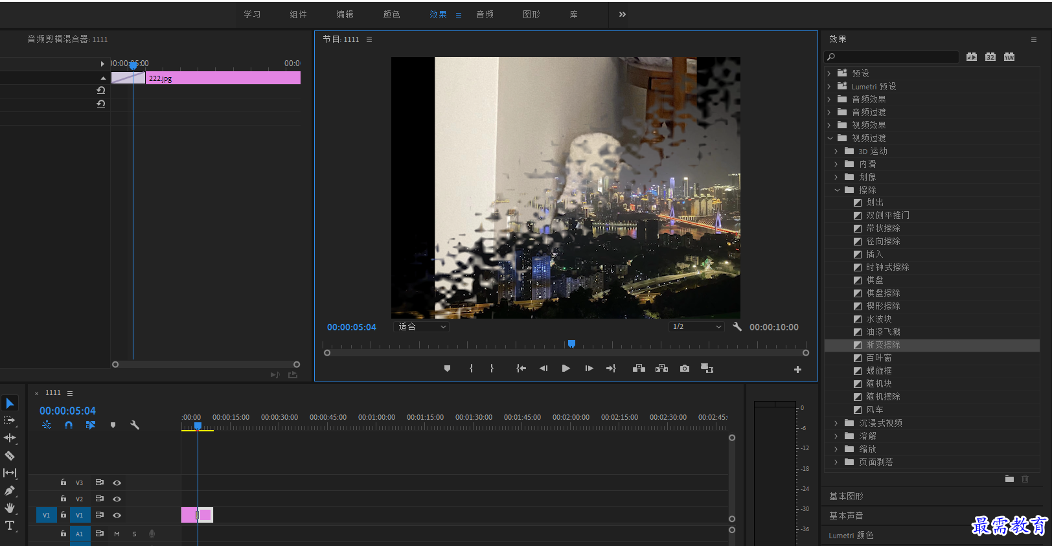Switch to 组件 workspace tab

298,14
